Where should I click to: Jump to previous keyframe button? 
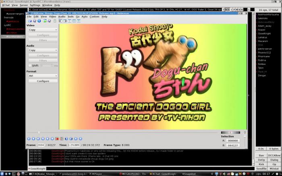click(48, 139)
